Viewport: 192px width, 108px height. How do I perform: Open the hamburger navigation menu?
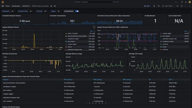[3, 6]
